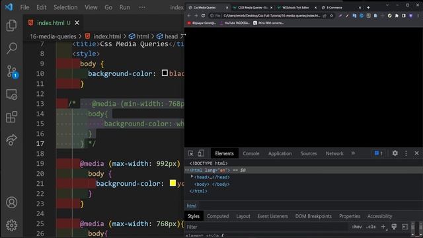Click the html breadcrumb segment
The image size is (423, 238).
(139, 36)
